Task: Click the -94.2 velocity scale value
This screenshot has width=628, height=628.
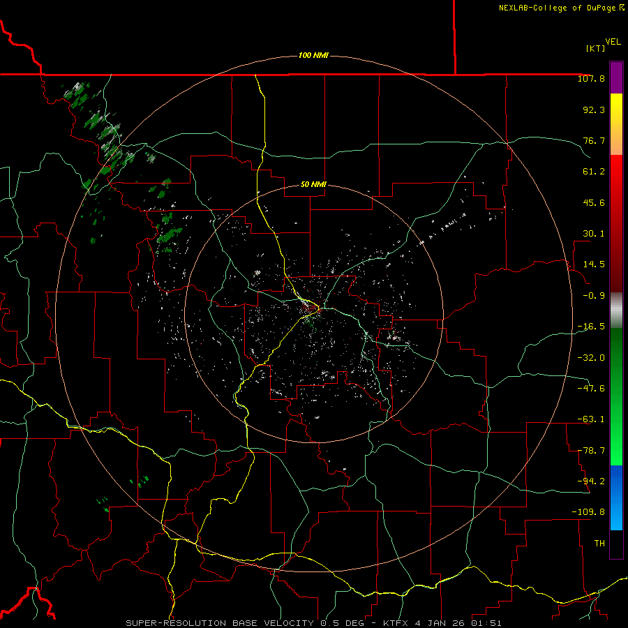Action: 591,481
